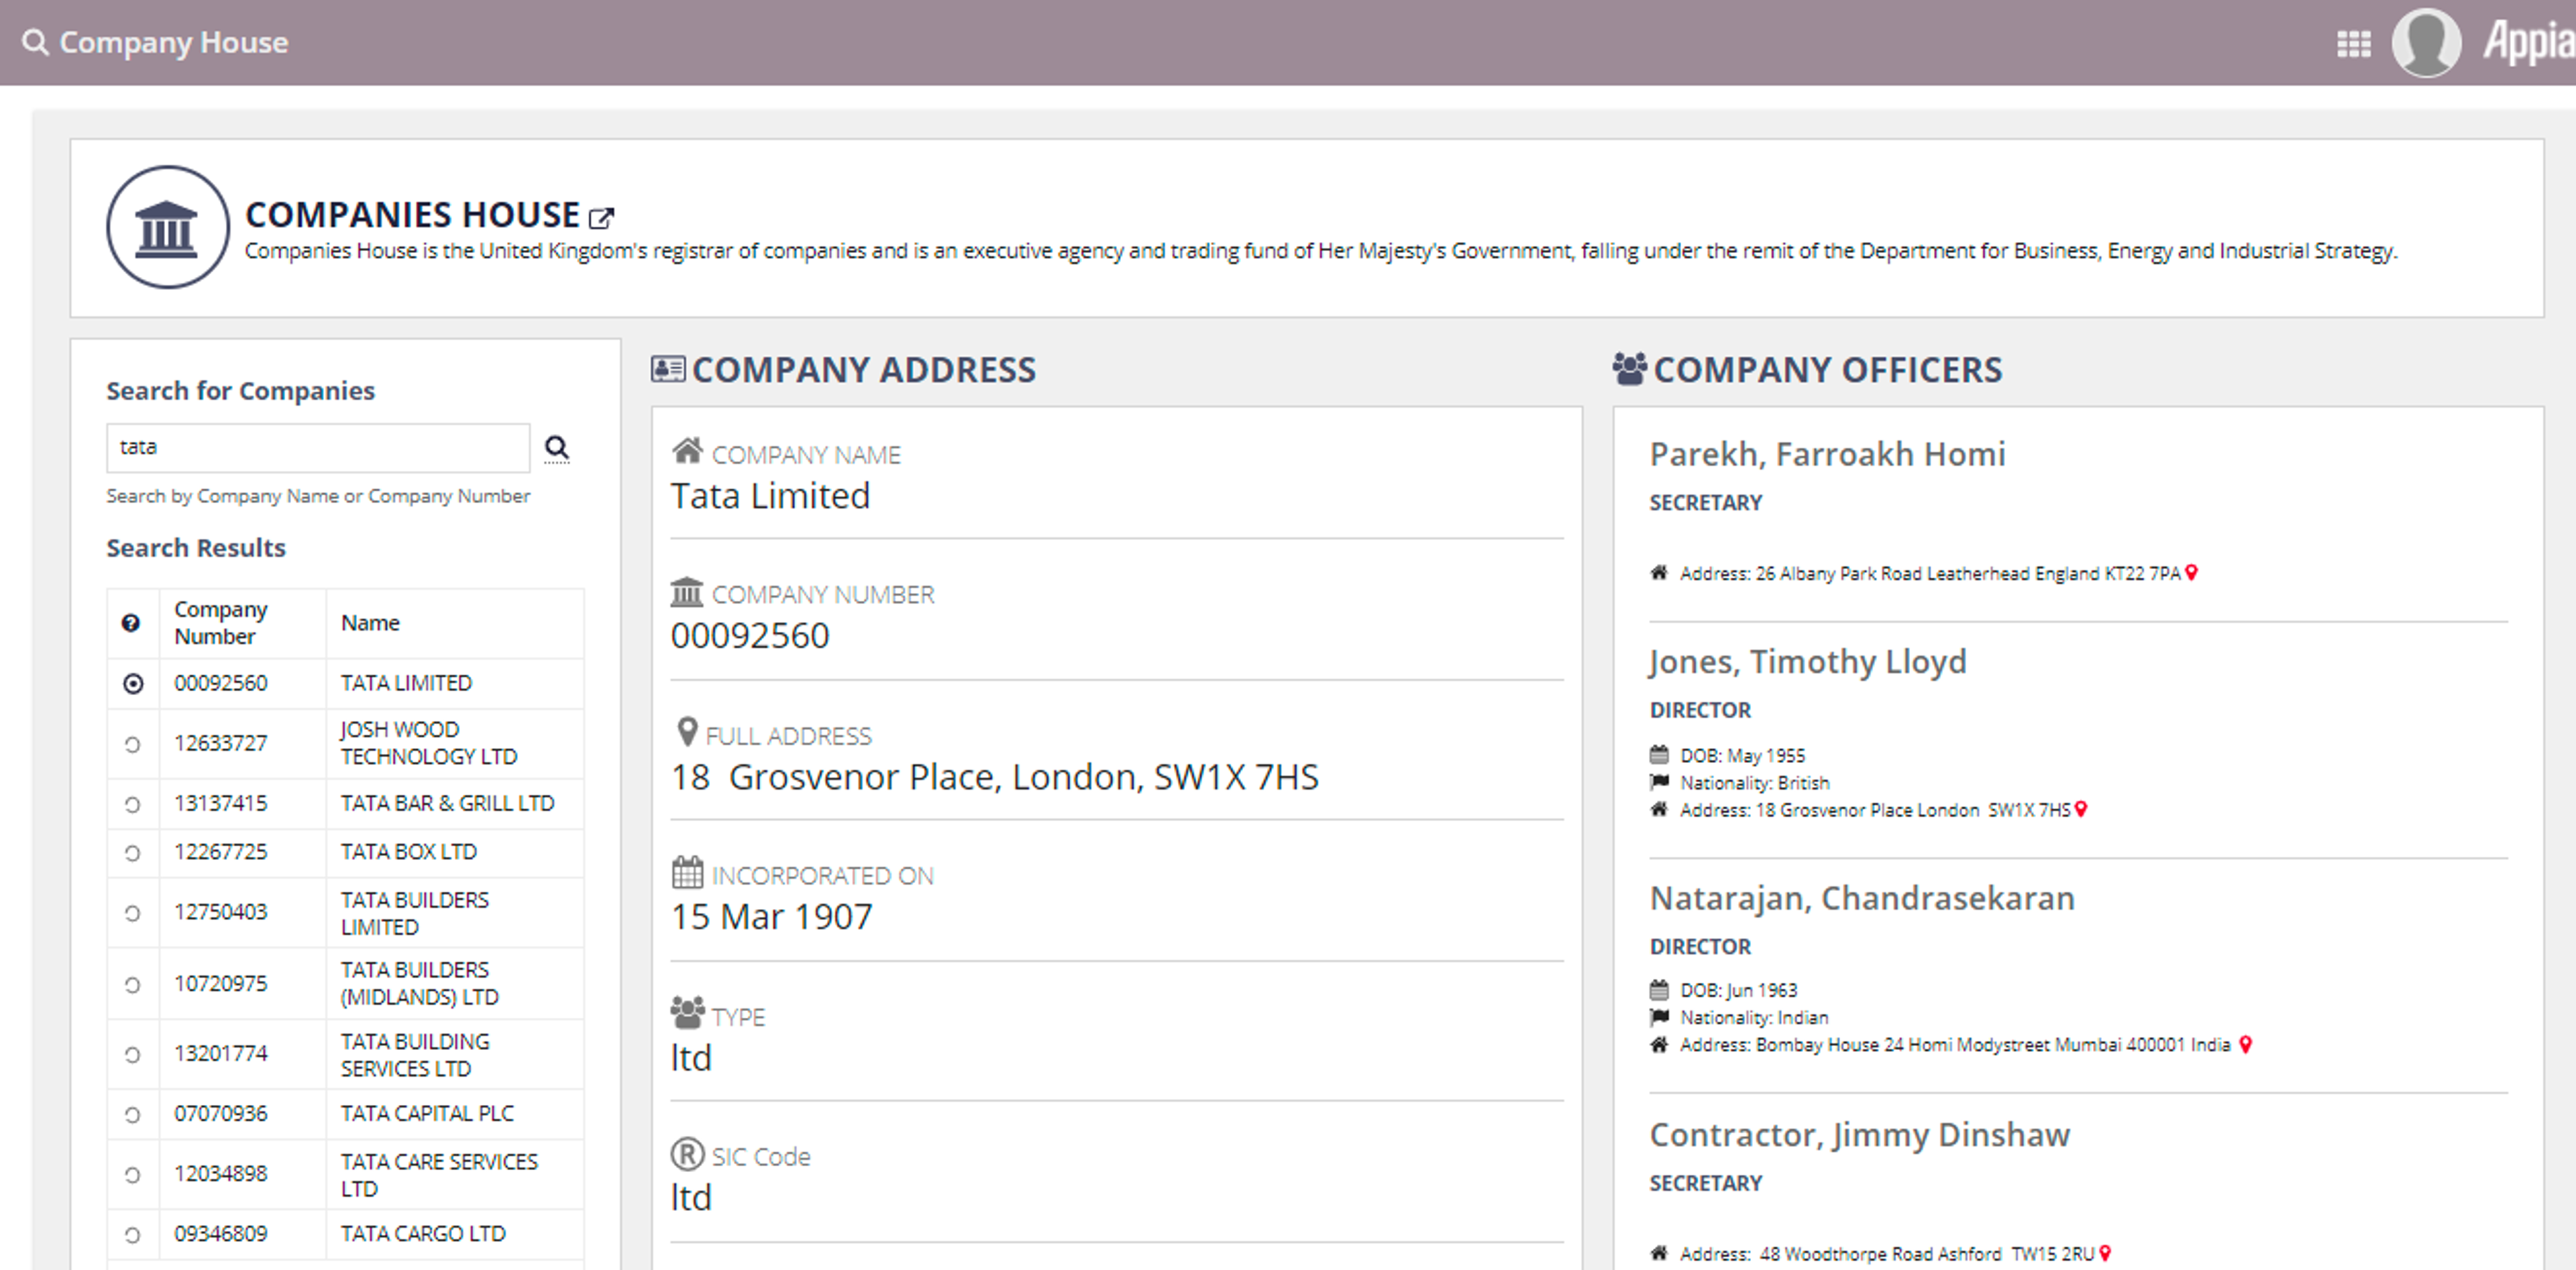Select radio for TATA CAPITAL PLC
This screenshot has height=1270, width=2576.
(132, 1115)
